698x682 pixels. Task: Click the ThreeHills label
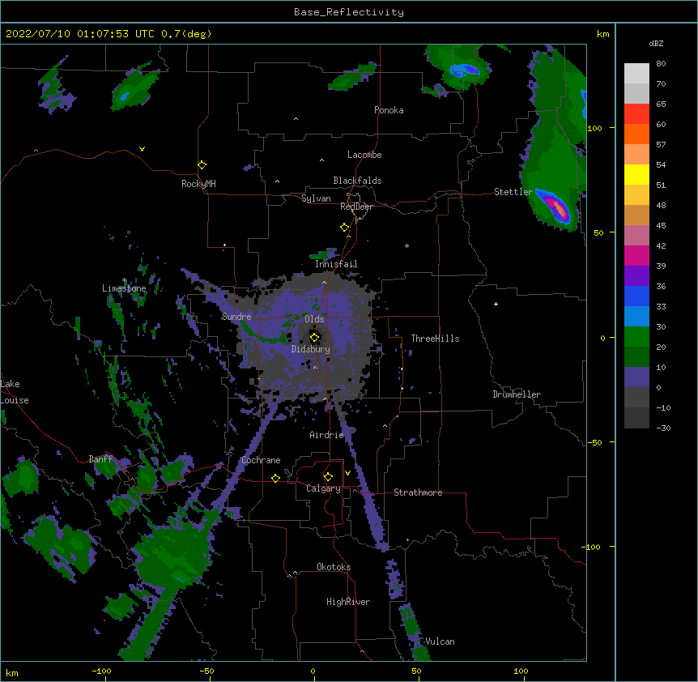click(435, 339)
